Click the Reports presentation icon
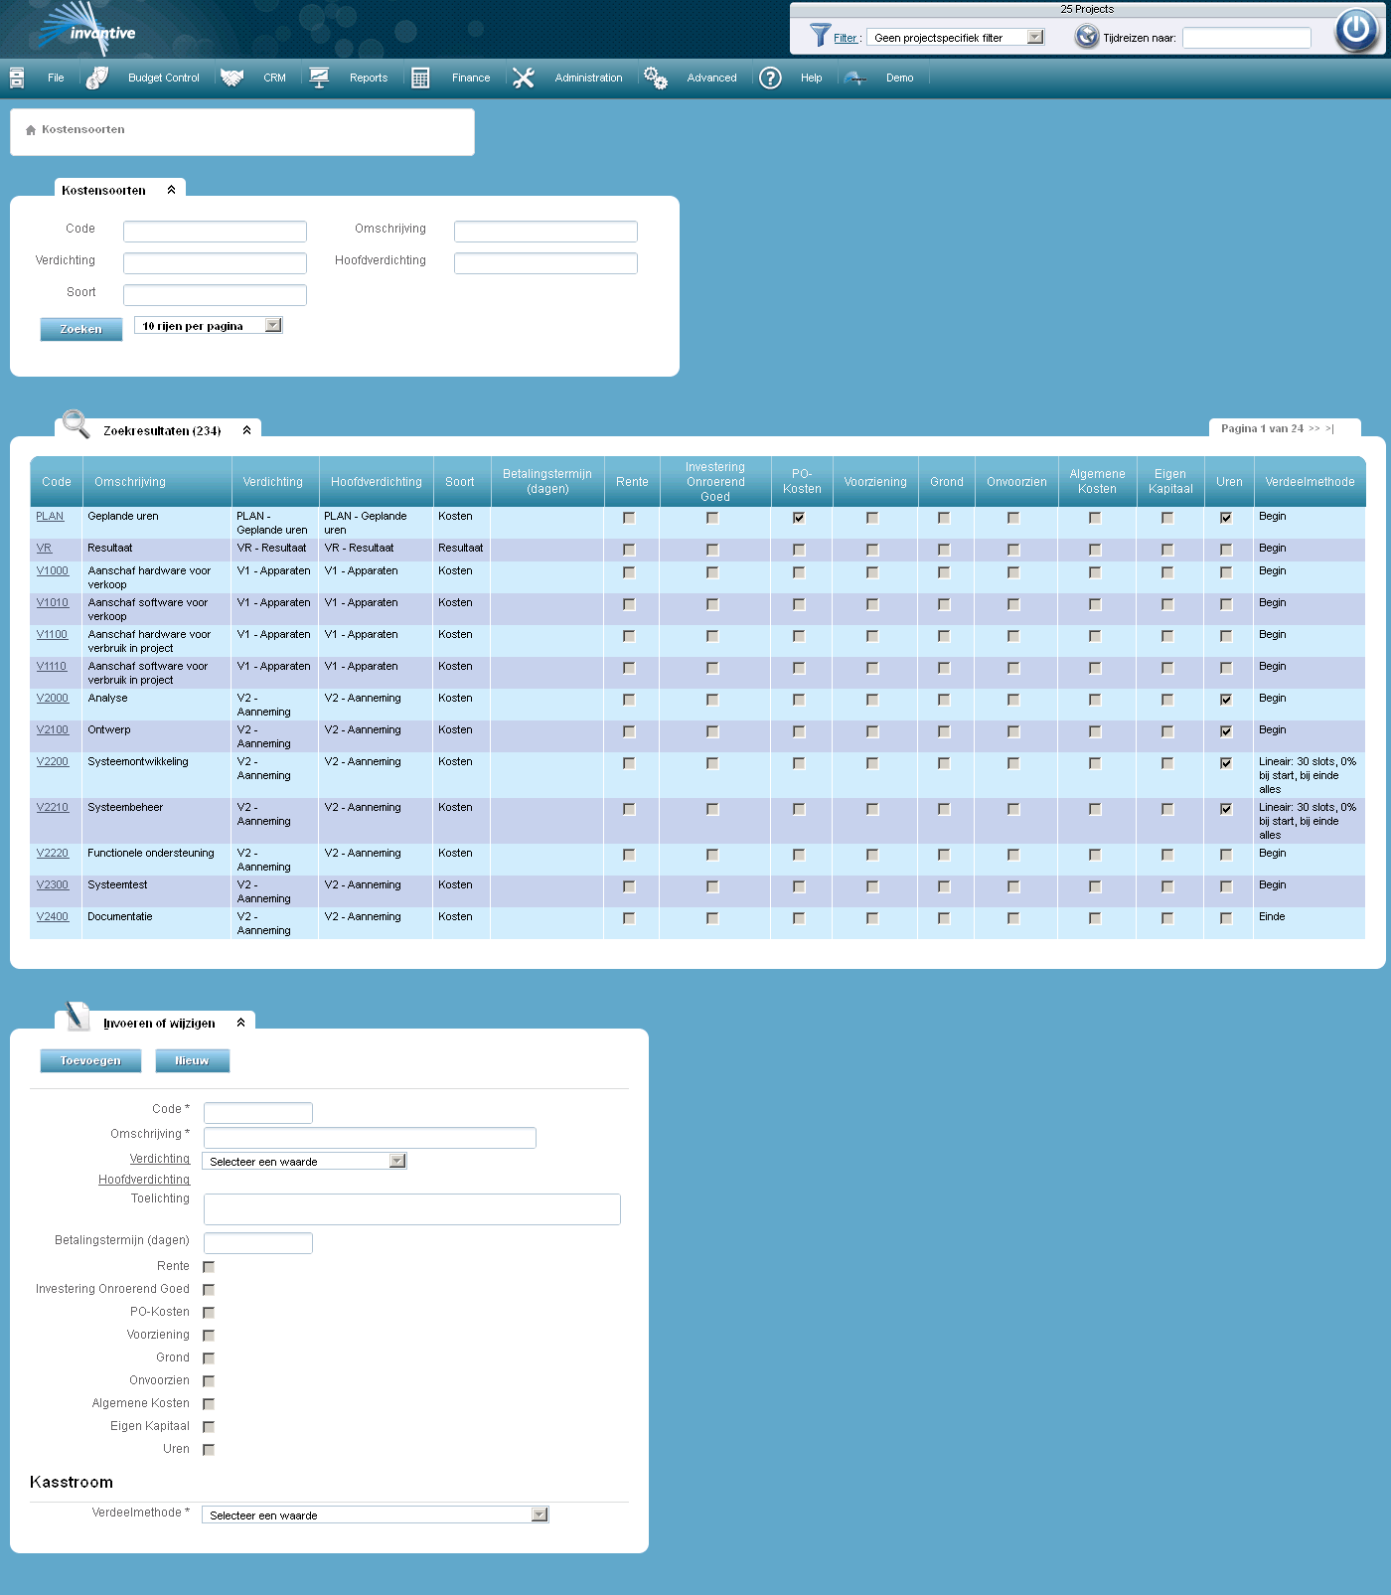 [319, 78]
